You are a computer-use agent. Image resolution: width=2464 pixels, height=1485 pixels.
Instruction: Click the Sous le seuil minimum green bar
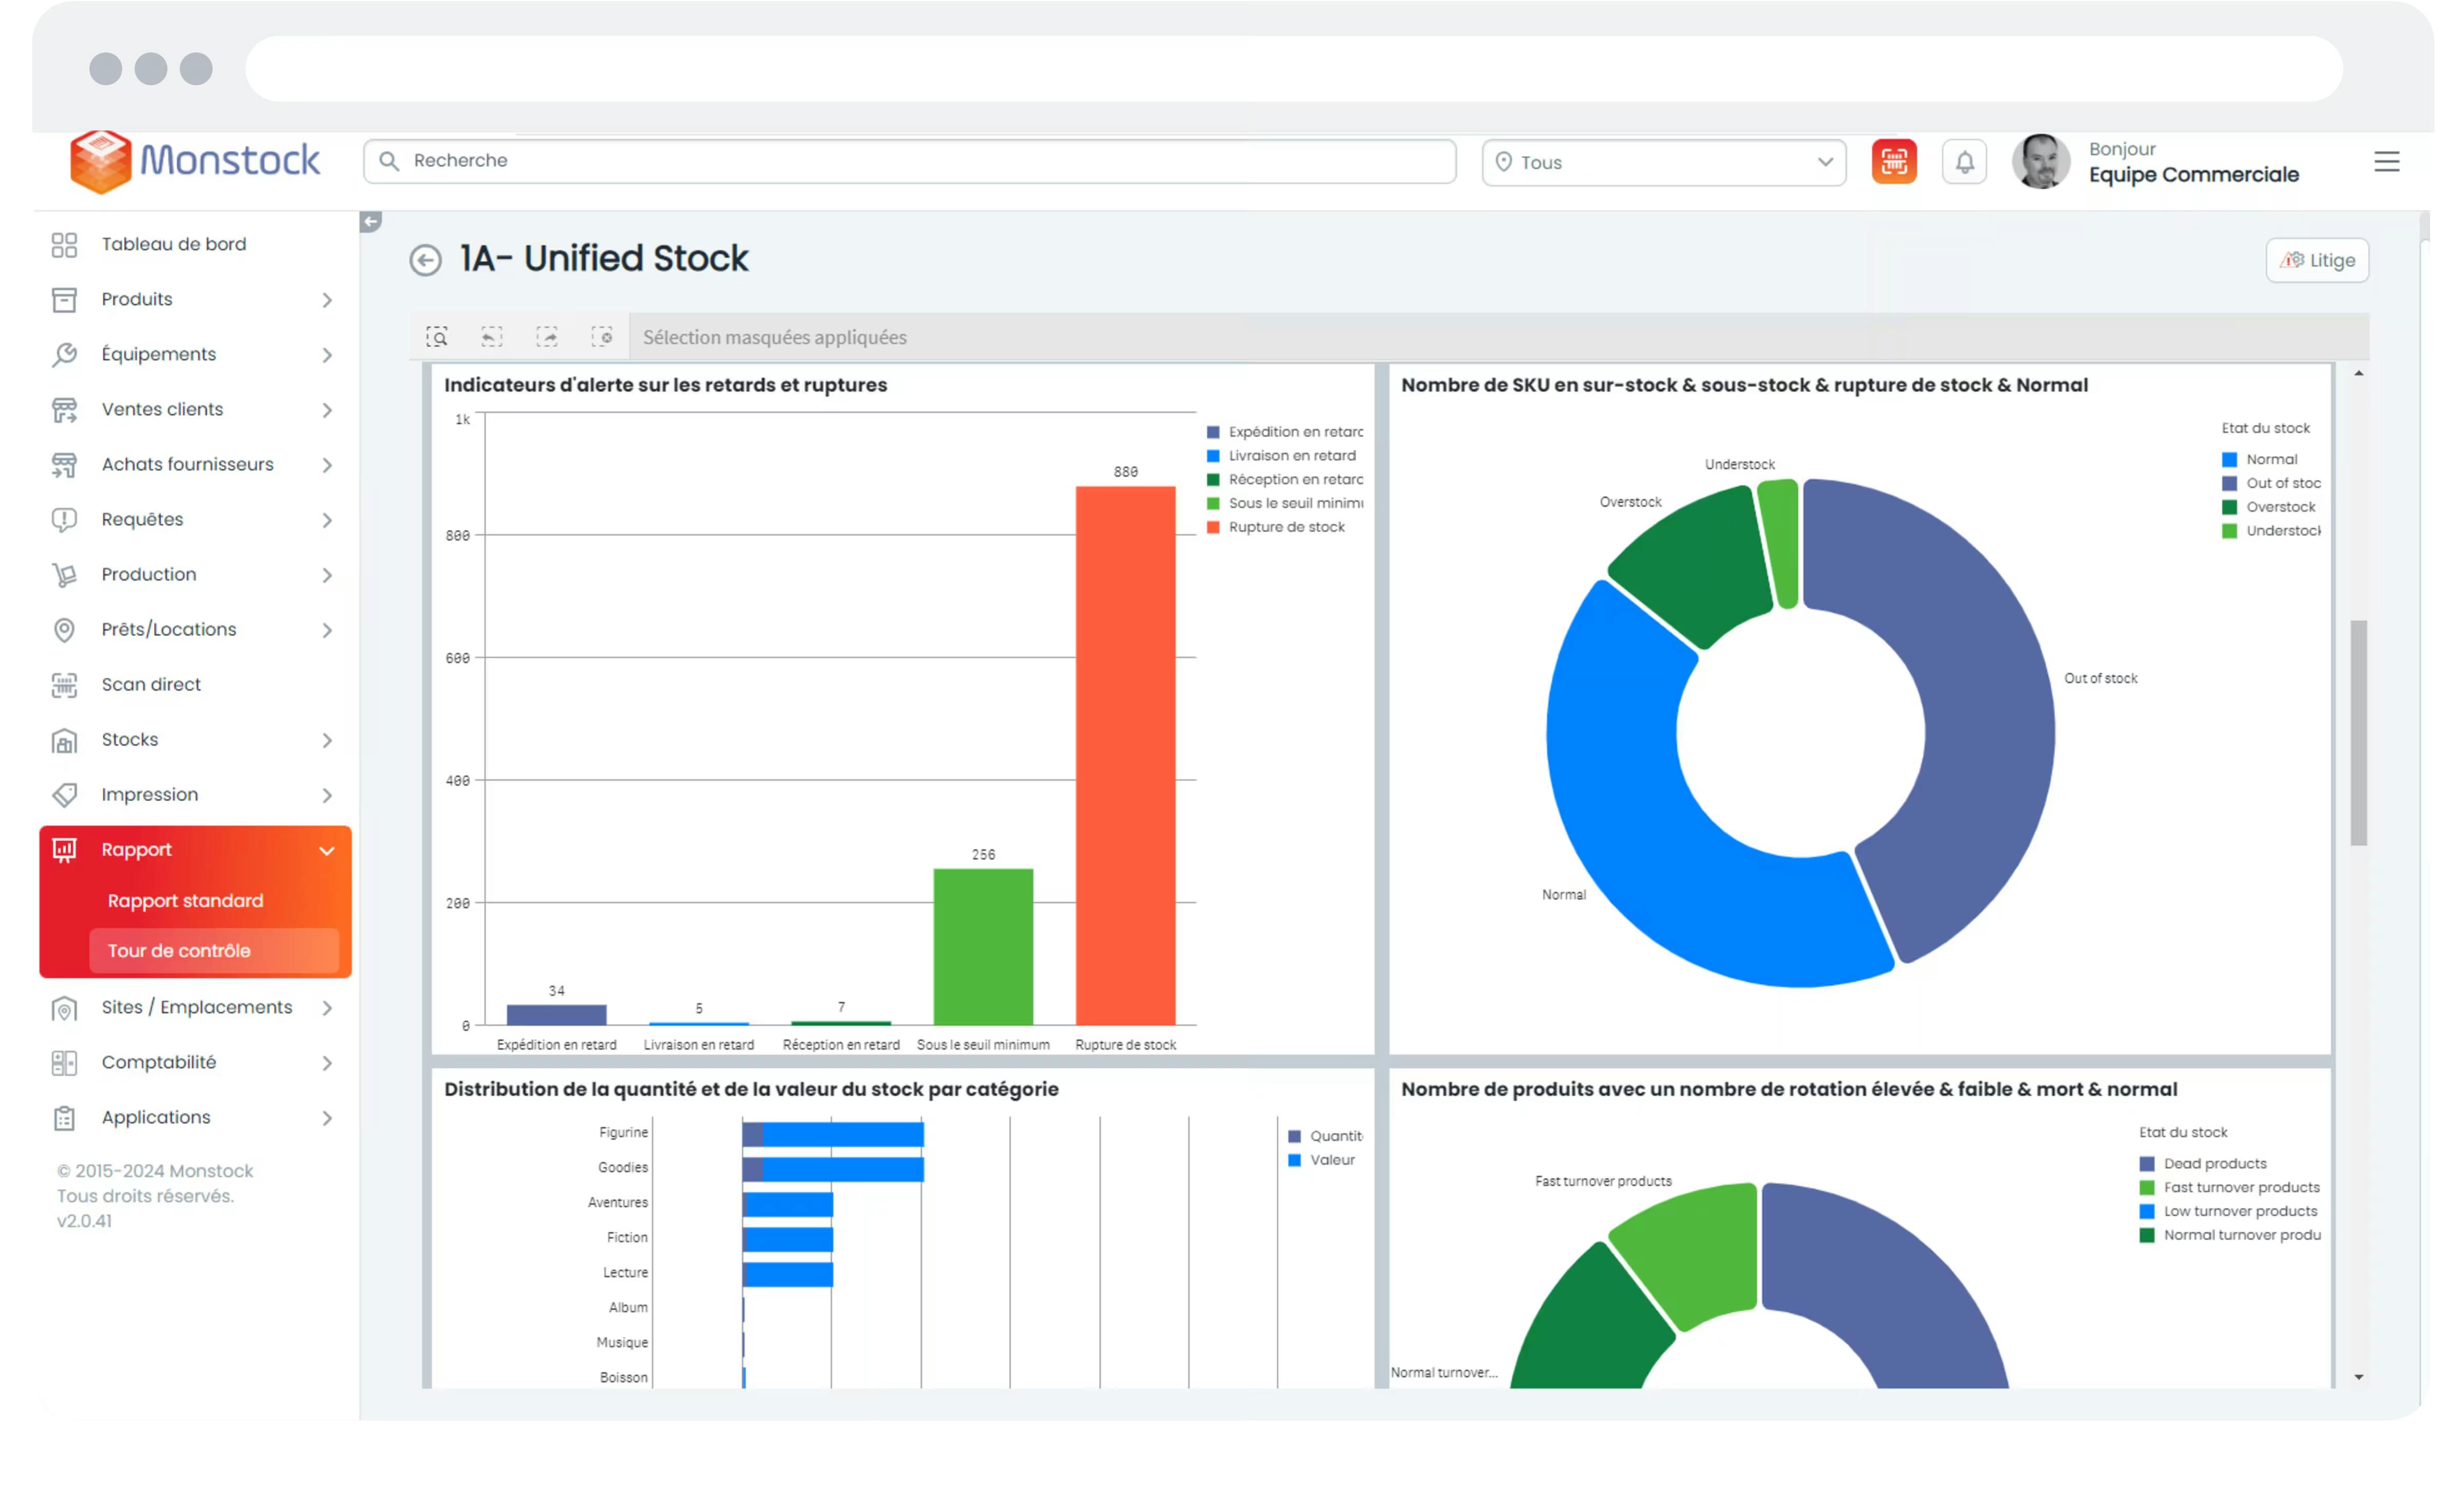pos(983,946)
